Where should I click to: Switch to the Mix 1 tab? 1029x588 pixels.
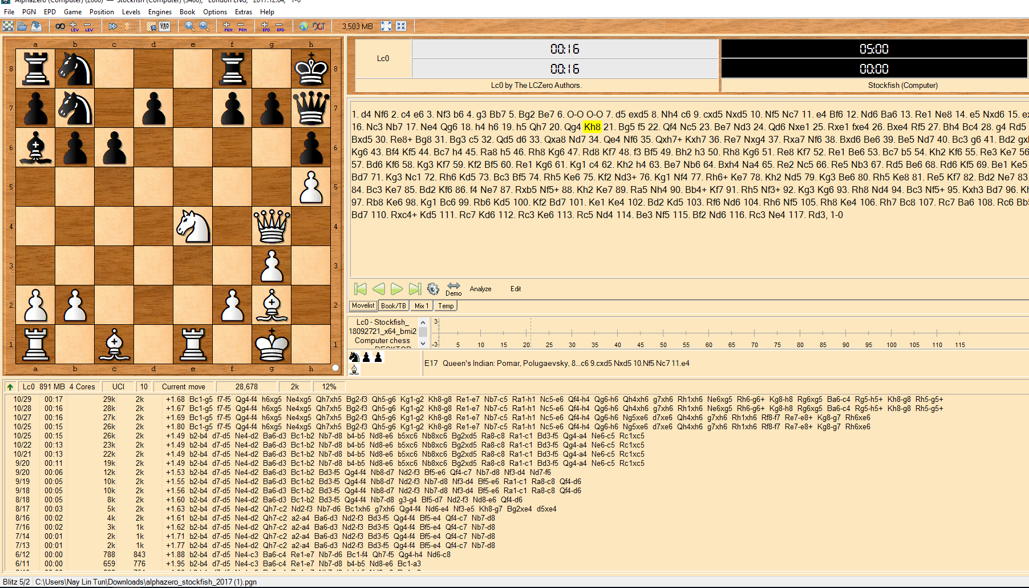click(422, 306)
